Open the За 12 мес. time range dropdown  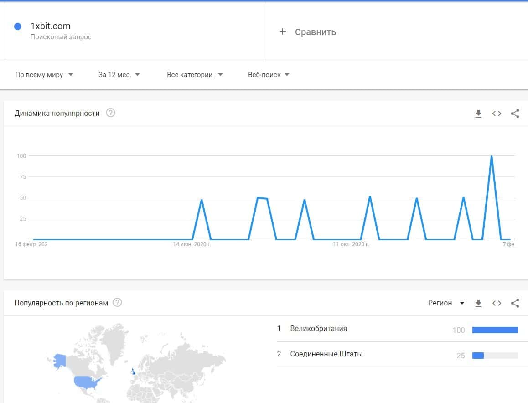[119, 75]
